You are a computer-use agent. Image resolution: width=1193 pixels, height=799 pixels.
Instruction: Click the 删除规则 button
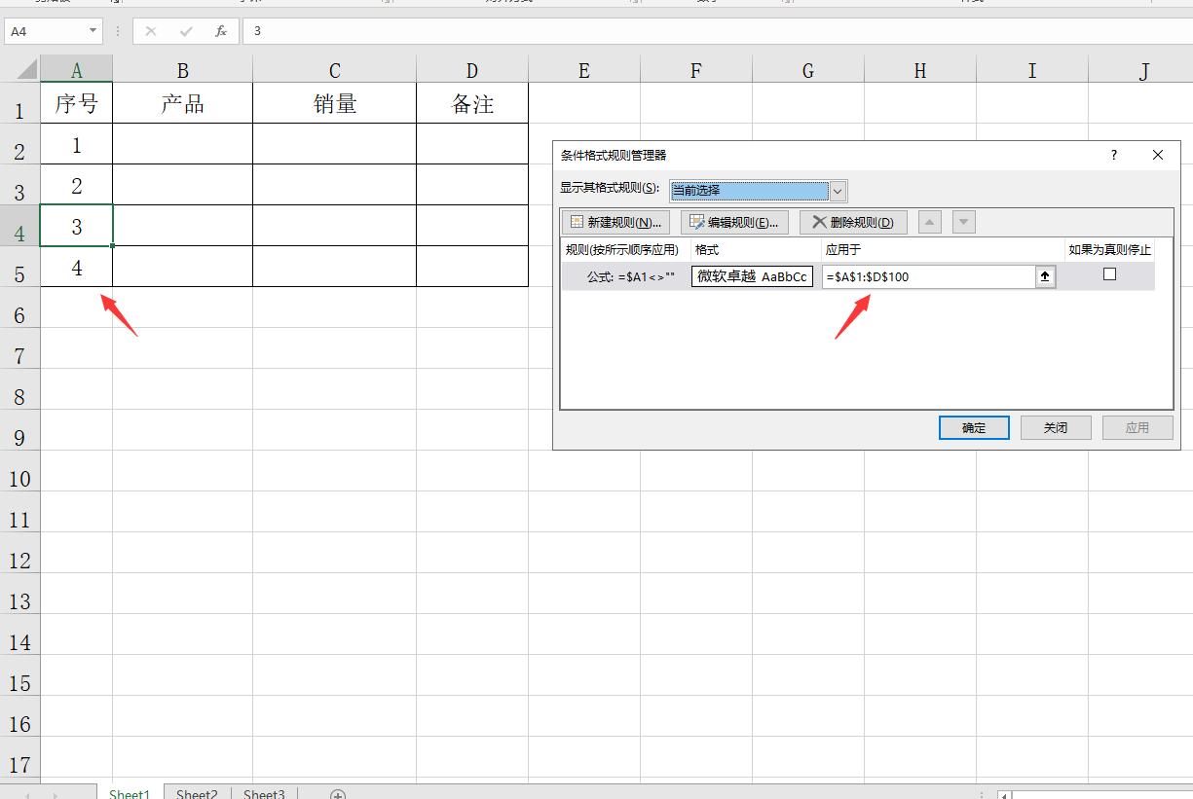(853, 222)
